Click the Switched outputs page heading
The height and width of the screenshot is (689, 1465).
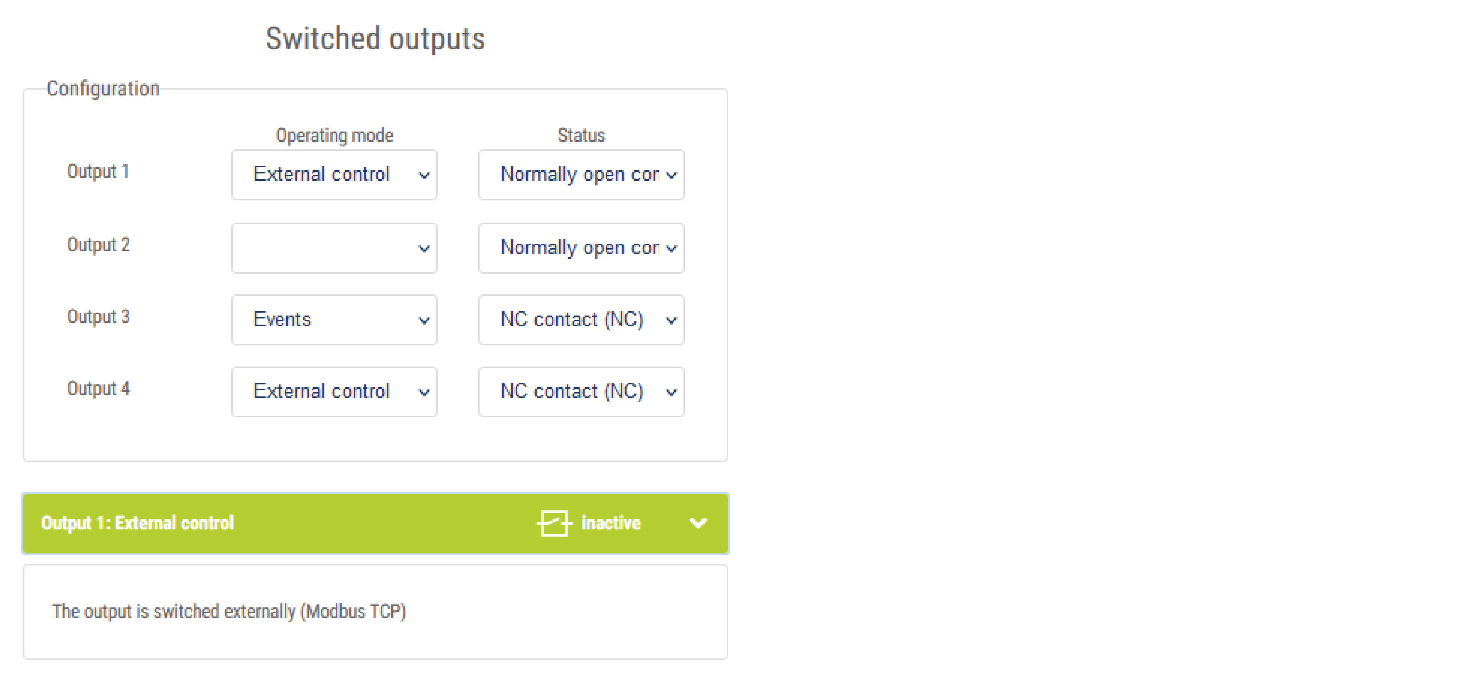(375, 39)
